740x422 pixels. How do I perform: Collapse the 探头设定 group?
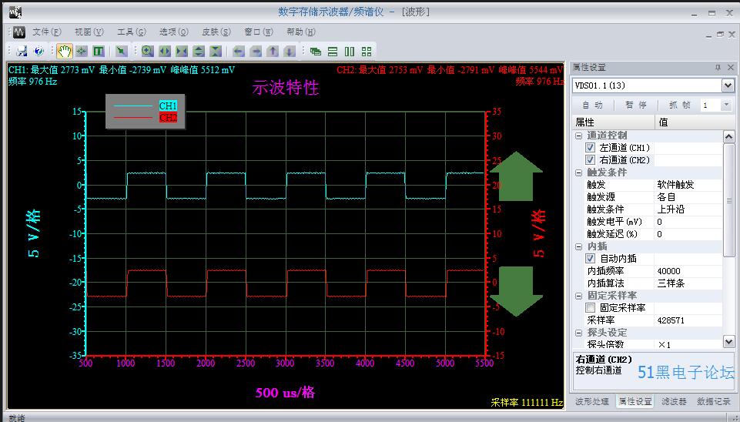(578, 333)
